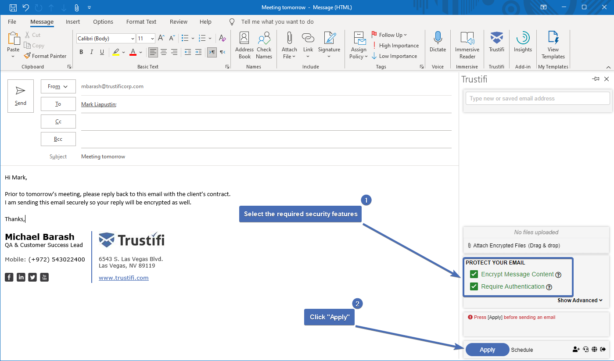Image resolution: width=614 pixels, height=361 pixels.
Task: Uncheck Encrypt Message Content checkbox
Action: coord(474,274)
